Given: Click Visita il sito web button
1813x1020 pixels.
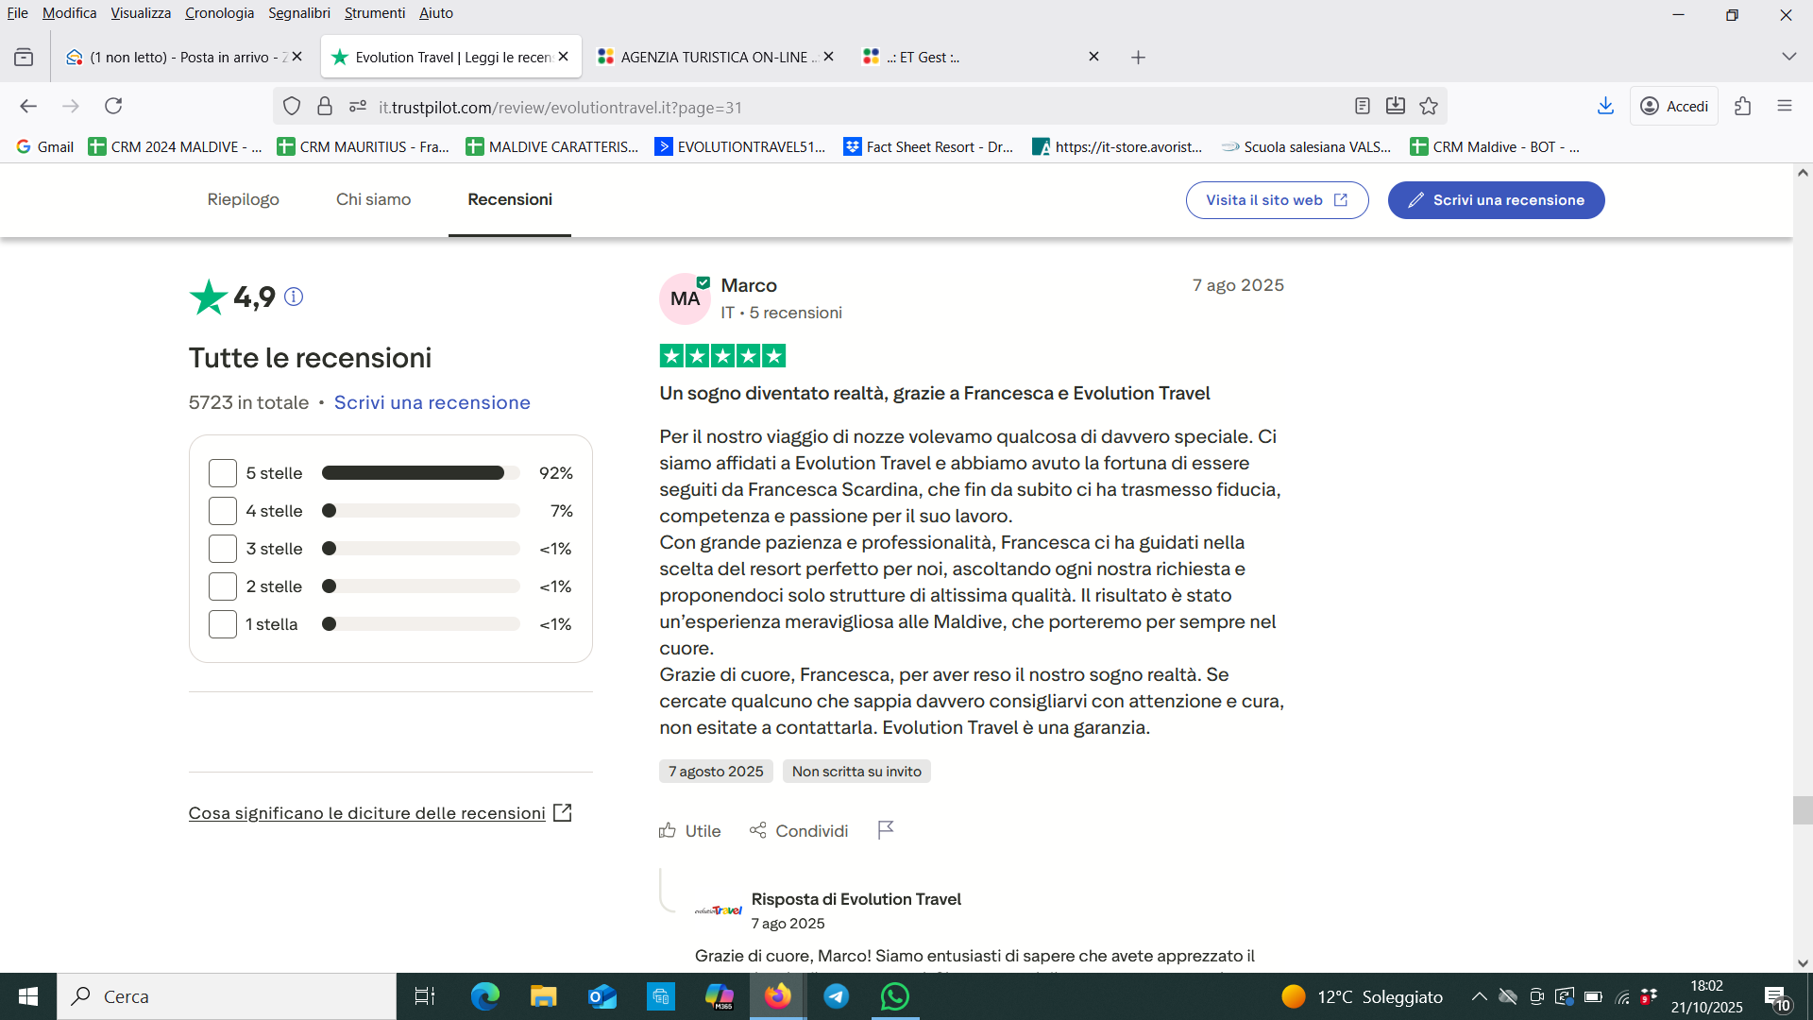Looking at the screenshot, I should (1277, 200).
